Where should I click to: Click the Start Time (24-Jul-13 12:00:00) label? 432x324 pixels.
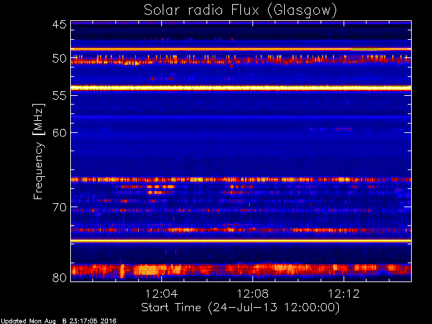240,308
